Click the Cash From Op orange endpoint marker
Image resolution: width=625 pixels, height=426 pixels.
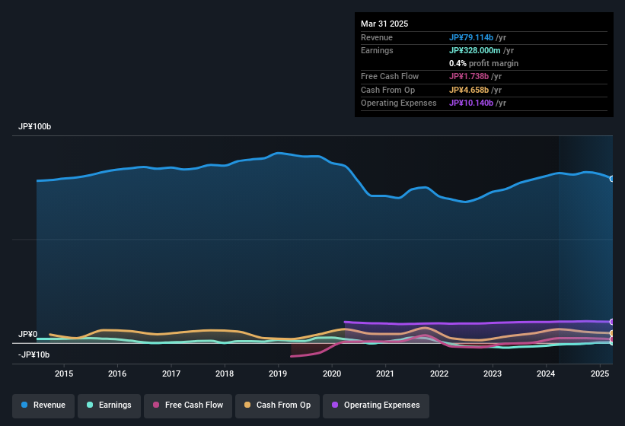pyautogui.click(x=612, y=333)
